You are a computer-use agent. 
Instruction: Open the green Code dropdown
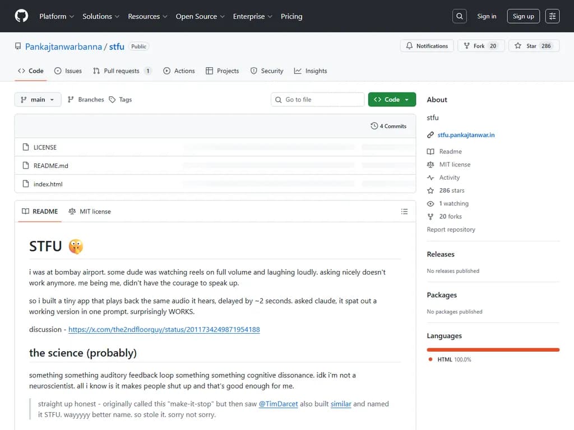click(x=392, y=100)
